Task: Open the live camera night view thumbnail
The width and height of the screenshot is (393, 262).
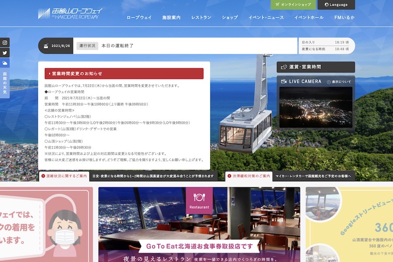Action: coord(316,107)
